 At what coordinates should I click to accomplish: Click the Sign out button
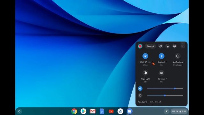click(x=150, y=46)
